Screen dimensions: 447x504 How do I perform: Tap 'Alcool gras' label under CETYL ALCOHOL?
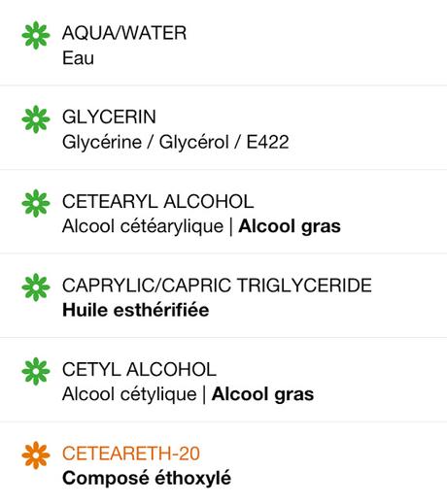point(262,394)
